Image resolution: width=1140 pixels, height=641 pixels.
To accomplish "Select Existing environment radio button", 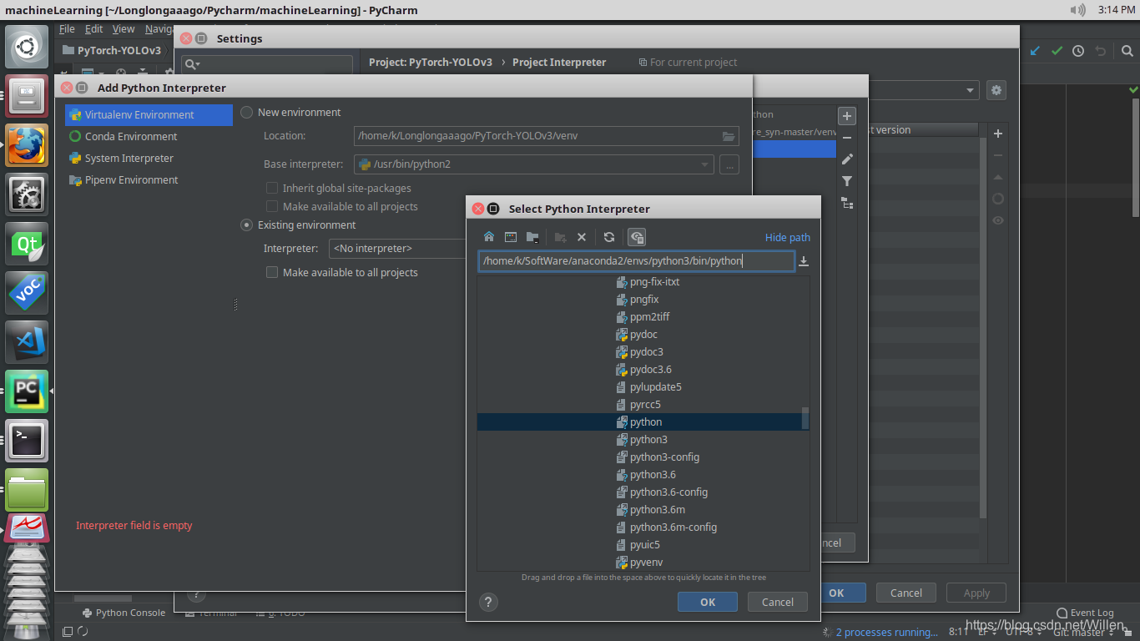I will coord(247,225).
